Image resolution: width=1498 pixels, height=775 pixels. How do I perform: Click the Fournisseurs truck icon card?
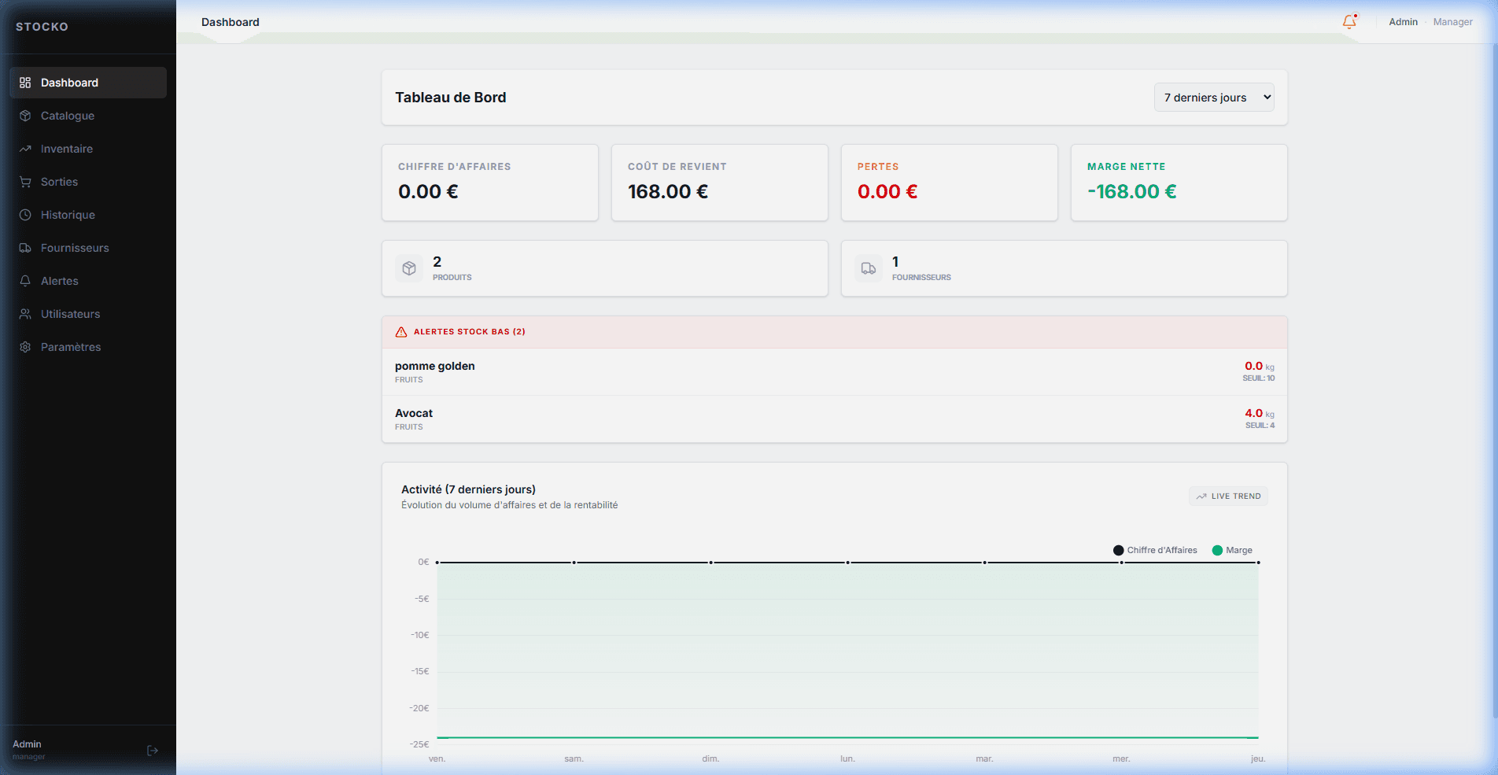[x=869, y=268]
